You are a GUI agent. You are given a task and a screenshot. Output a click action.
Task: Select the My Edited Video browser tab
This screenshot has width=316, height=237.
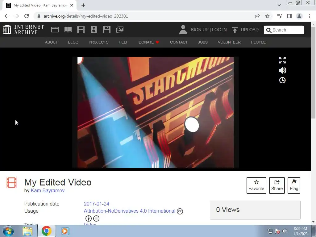coord(39,5)
